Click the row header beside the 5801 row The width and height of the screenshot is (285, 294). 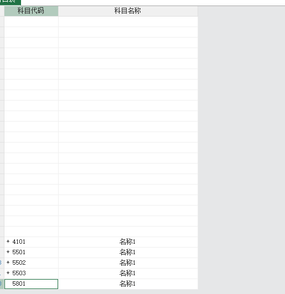pos(2,284)
